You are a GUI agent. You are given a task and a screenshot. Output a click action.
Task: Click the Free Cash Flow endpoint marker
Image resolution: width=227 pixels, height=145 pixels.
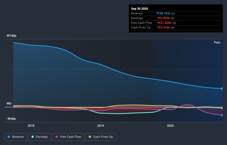(222, 115)
